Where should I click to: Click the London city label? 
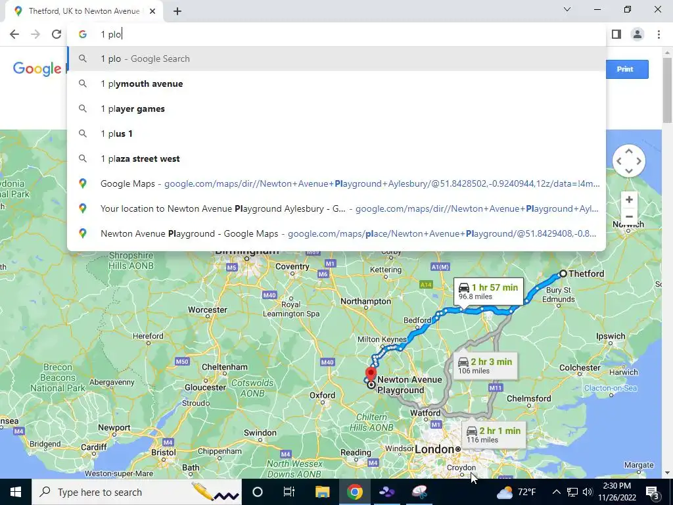434,449
